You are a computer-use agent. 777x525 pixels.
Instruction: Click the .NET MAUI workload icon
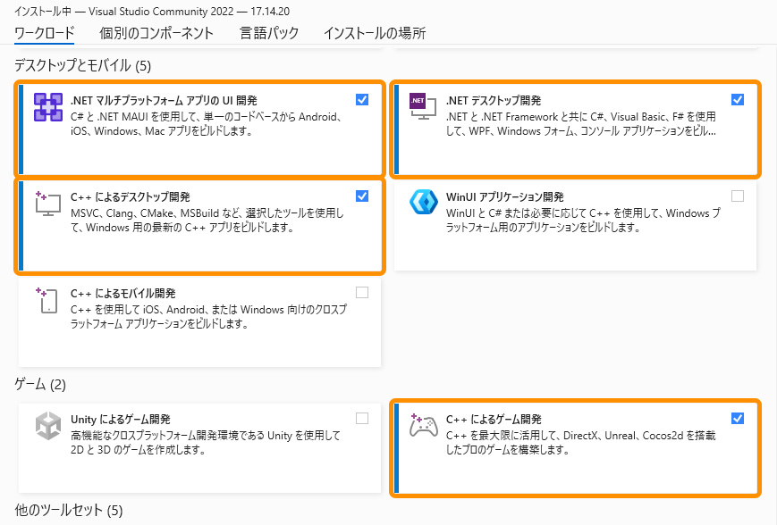pyautogui.click(x=47, y=107)
